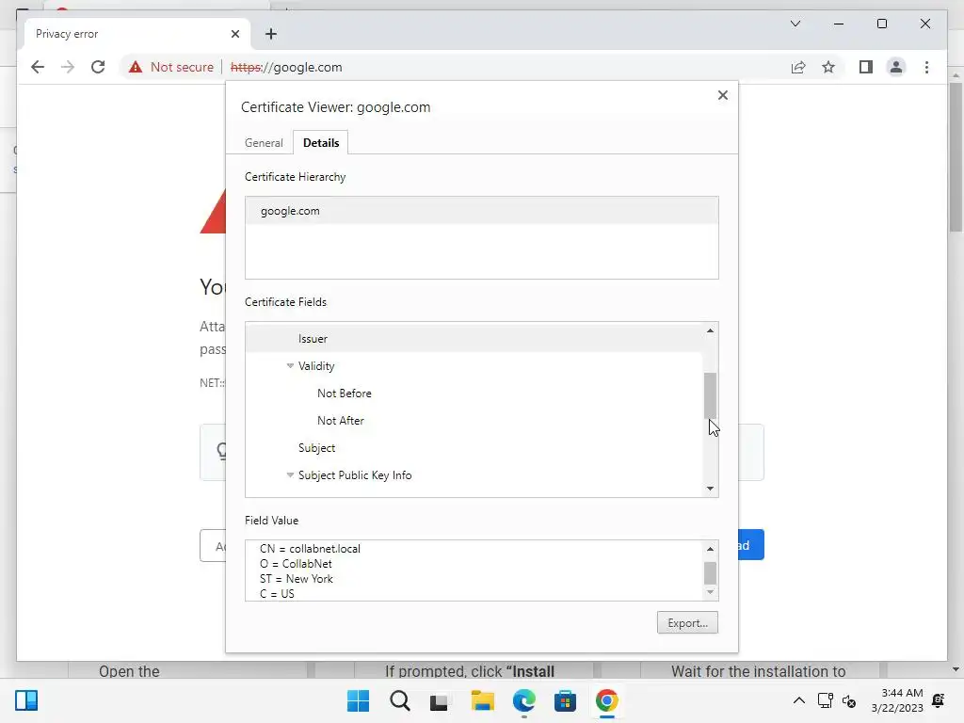
Task: Select google.com in Certificate Hierarchy
Action: click(481, 211)
